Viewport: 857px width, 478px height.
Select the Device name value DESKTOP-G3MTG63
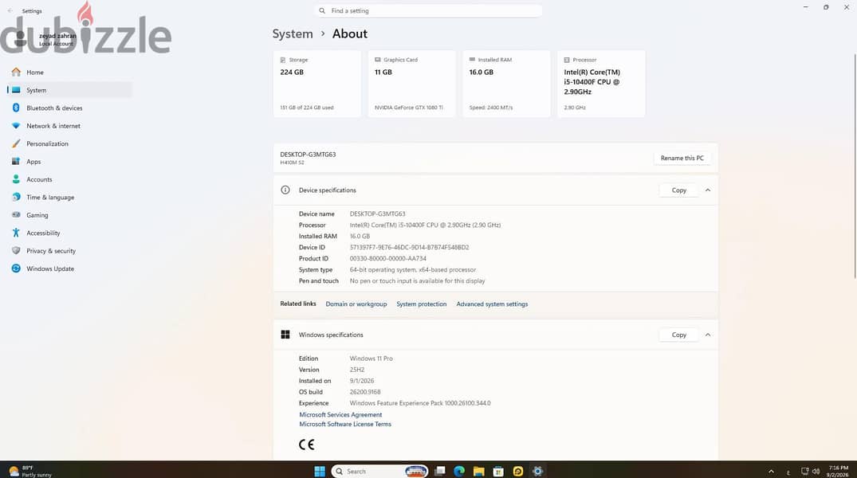click(x=378, y=214)
